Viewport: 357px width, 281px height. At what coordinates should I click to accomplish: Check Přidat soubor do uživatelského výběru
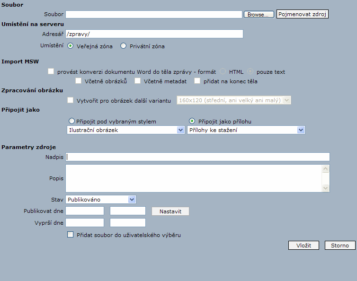click(x=71, y=234)
